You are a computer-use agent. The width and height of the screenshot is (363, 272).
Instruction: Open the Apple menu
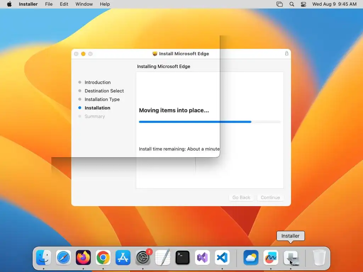9,4
